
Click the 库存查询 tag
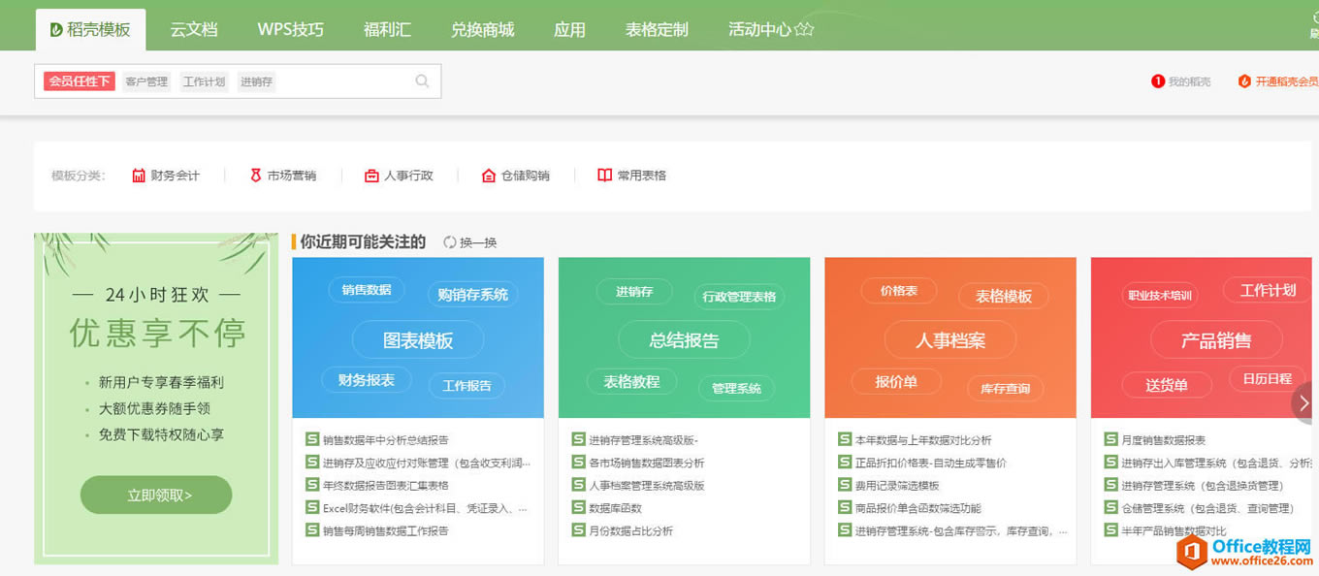click(1005, 388)
